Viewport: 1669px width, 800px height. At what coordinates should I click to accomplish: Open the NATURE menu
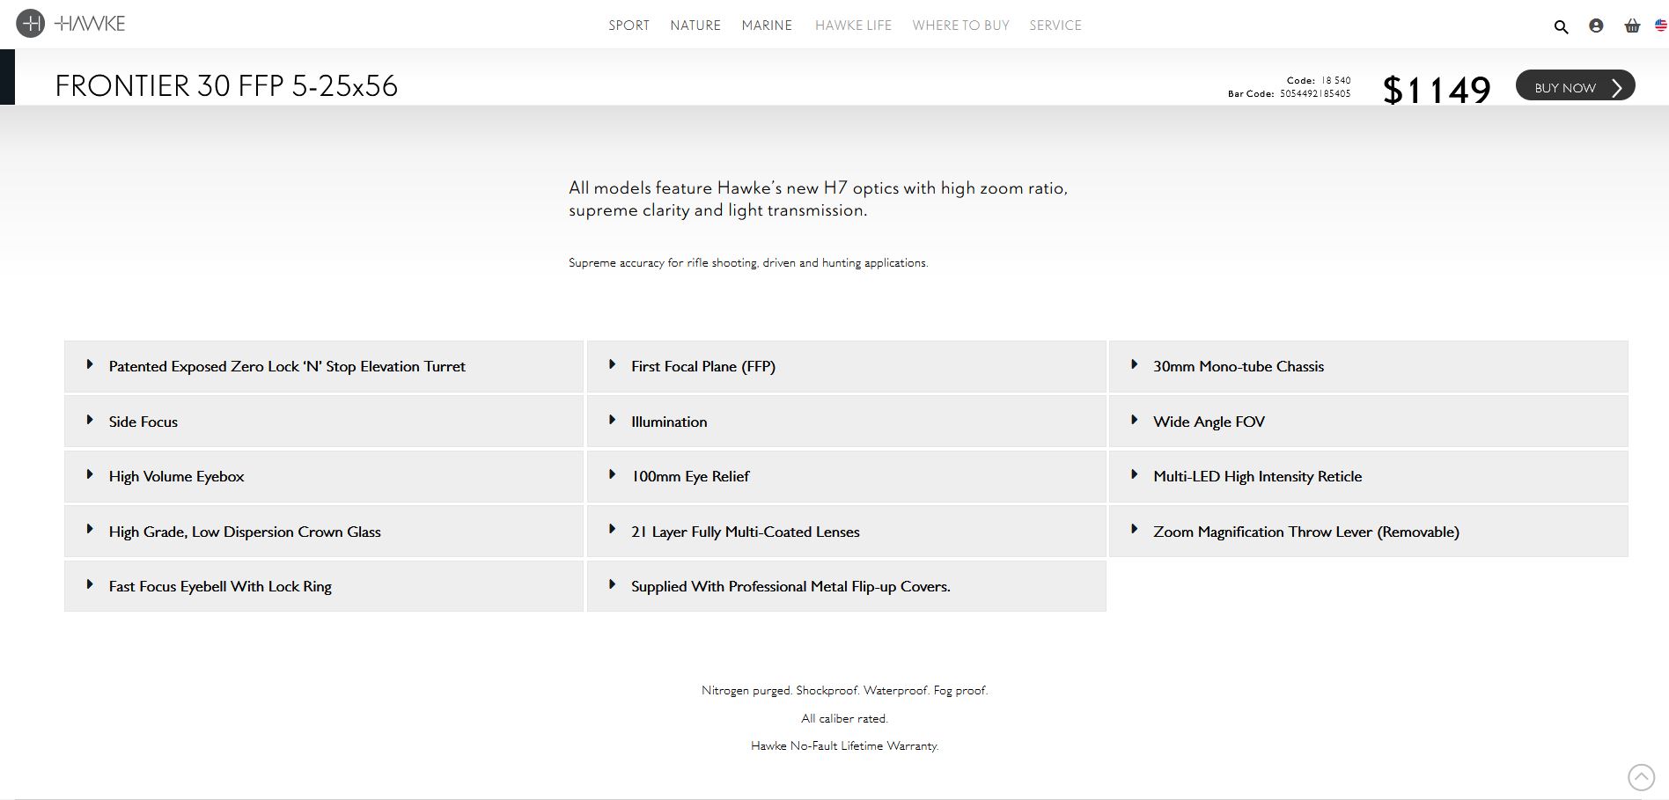click(695, 26)
